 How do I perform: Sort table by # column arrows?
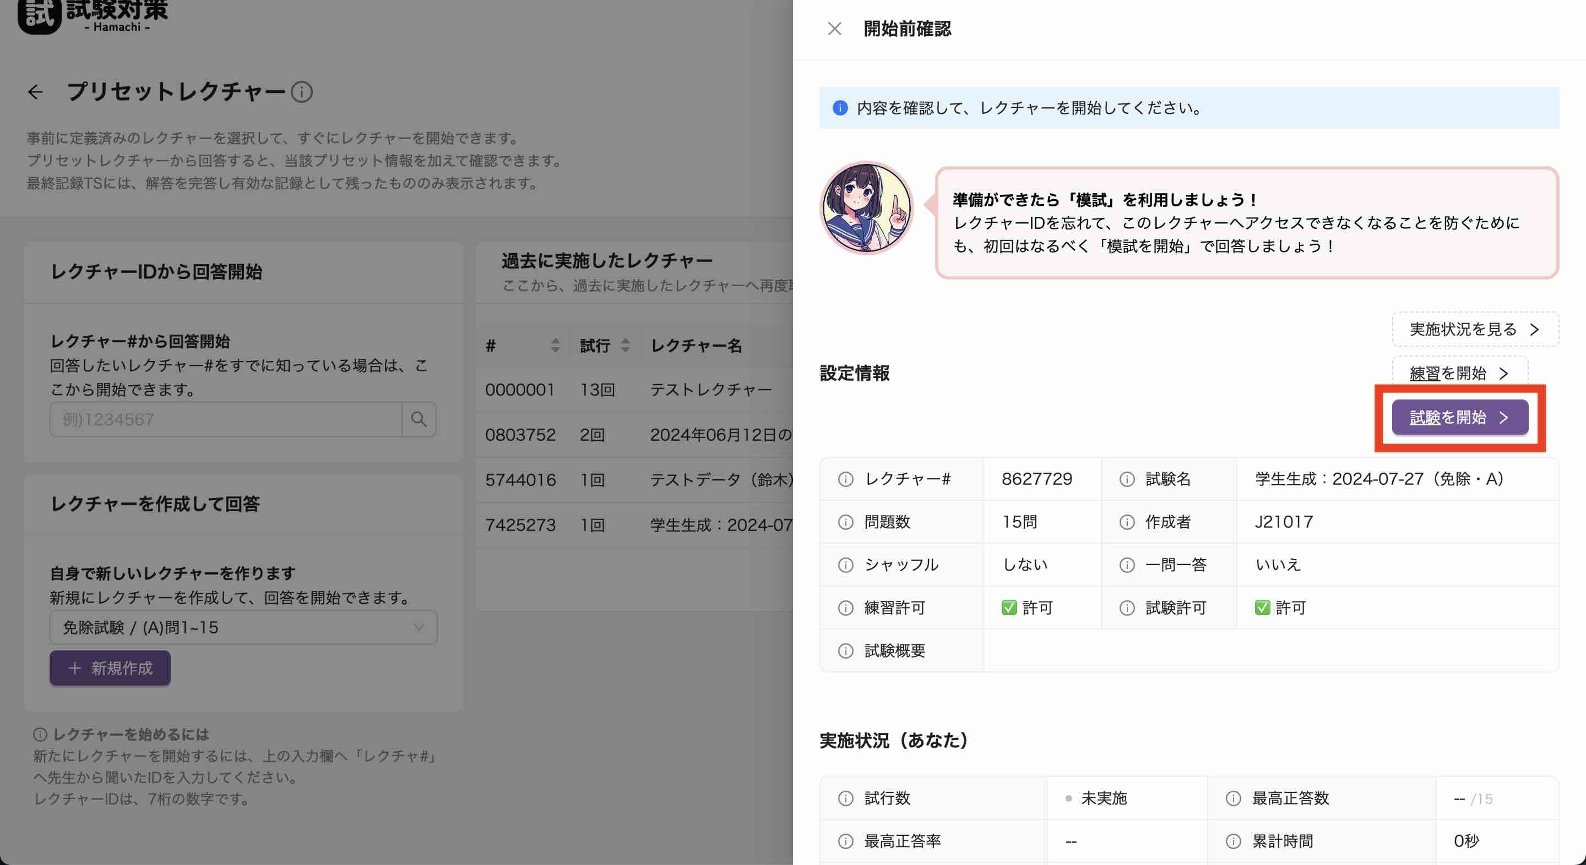tap(555, 345)
